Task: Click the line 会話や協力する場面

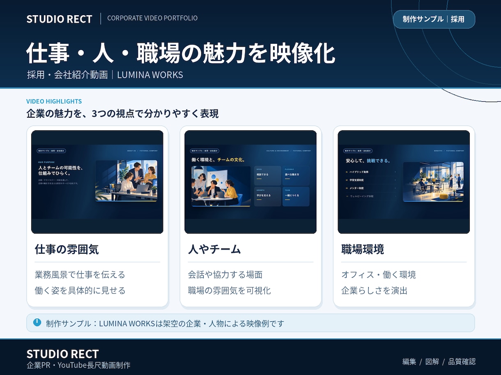Action: coord(225,275)
